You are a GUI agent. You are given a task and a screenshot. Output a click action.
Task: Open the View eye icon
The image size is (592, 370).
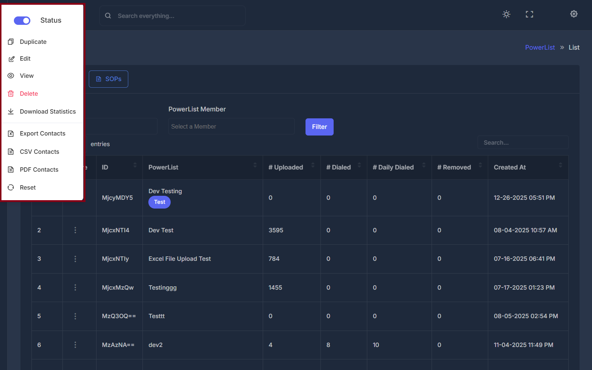coord(11,76)
